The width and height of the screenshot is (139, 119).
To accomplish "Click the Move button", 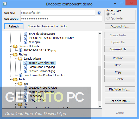I will pyautogui.click(x=120, y=65).
